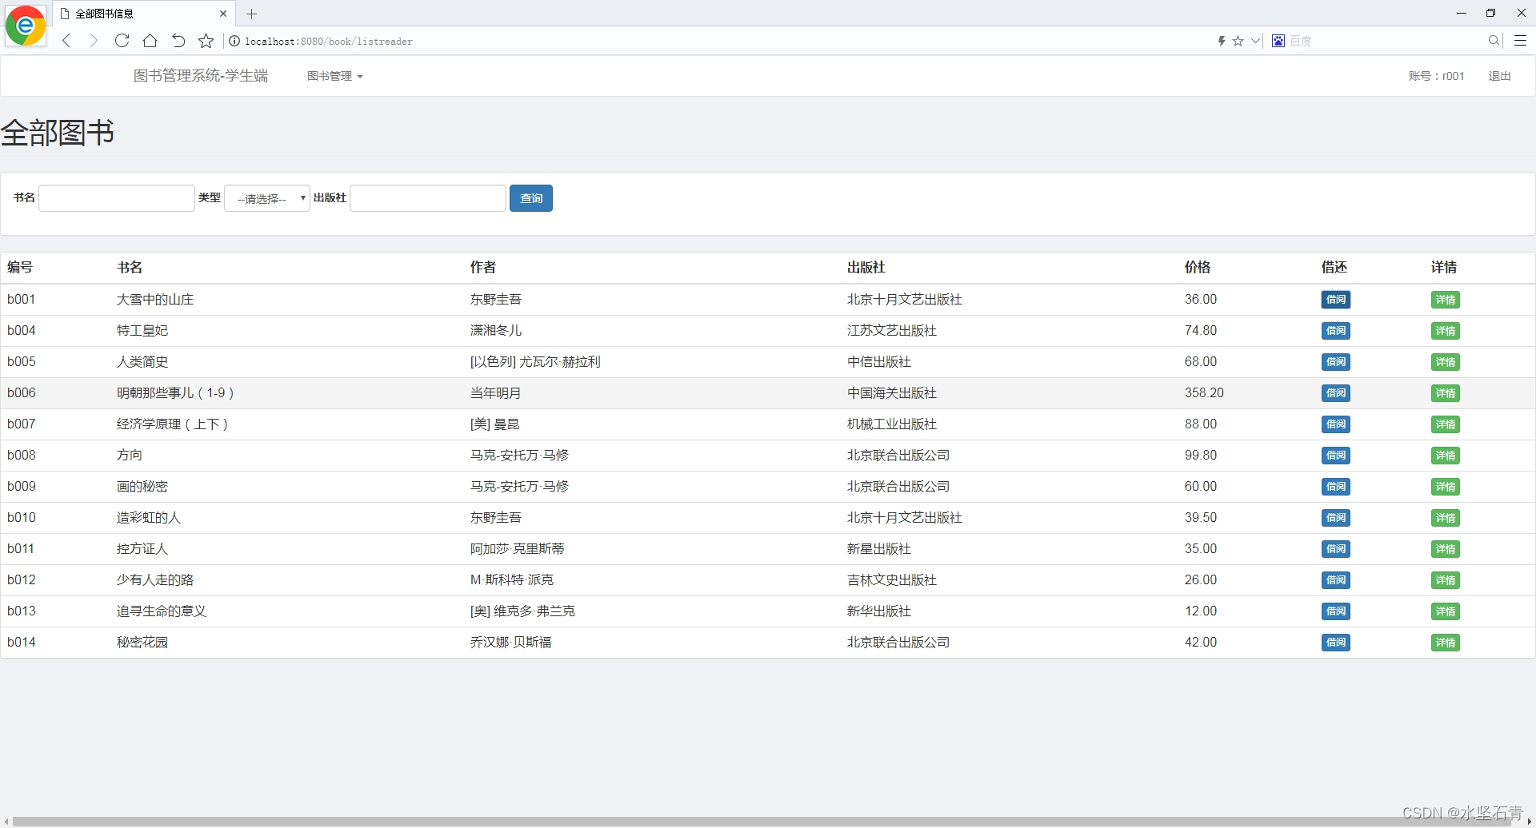
Task: Borrow 人类简史 with 借阅 button
Action: [x=1335, y=362]
